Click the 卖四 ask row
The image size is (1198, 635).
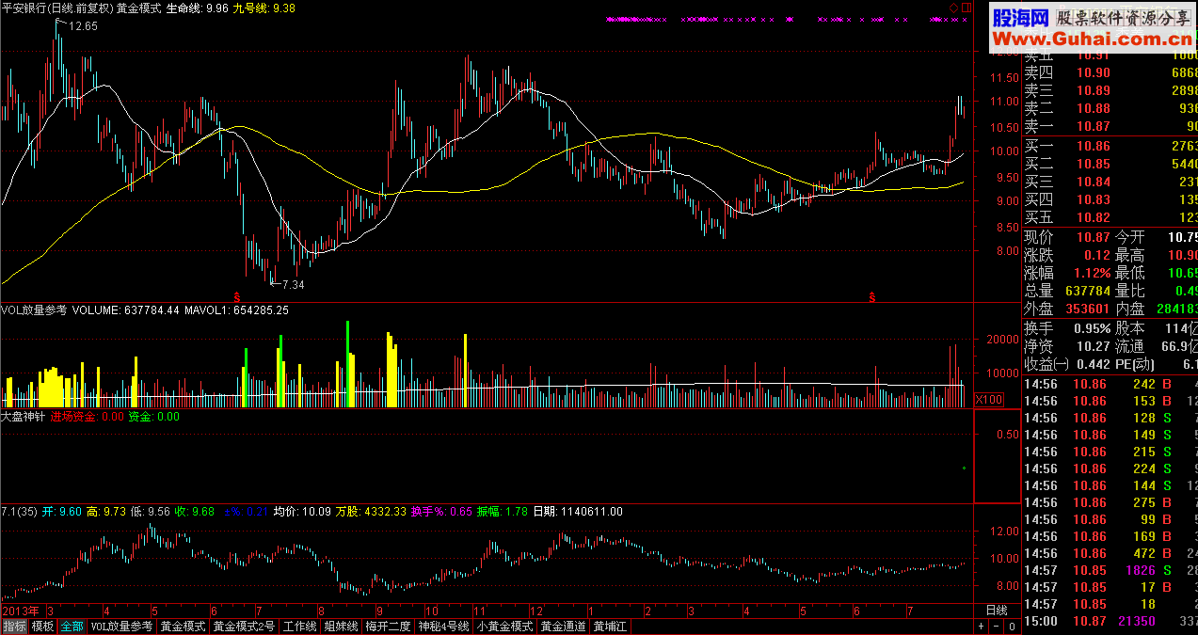(x=1110, y=72)
